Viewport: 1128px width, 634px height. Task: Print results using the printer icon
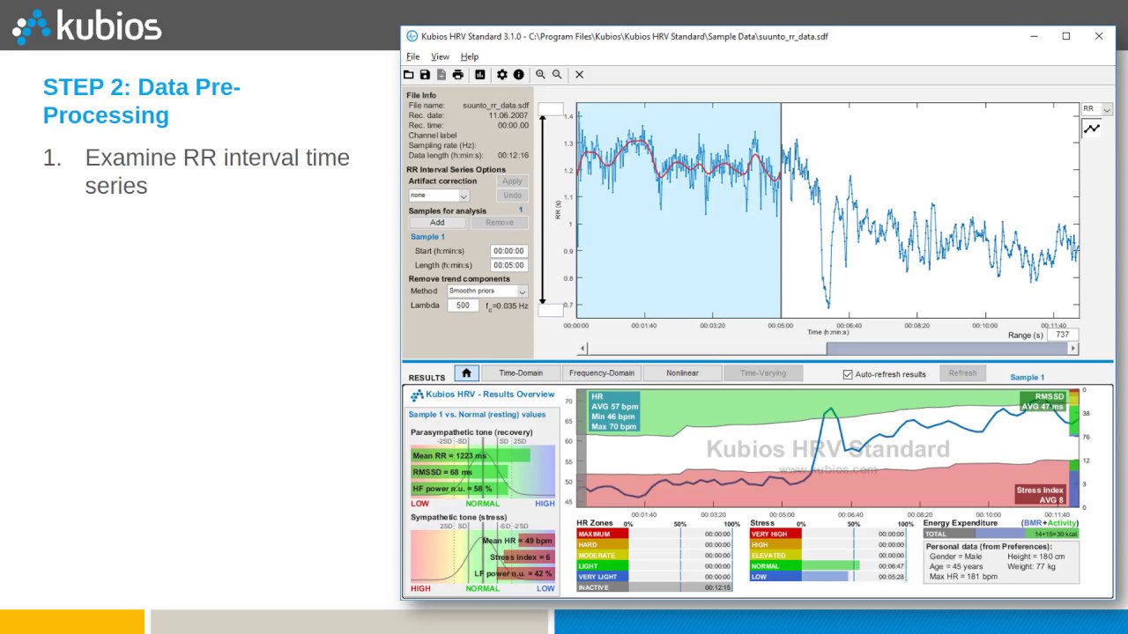[x=457, y=75]
